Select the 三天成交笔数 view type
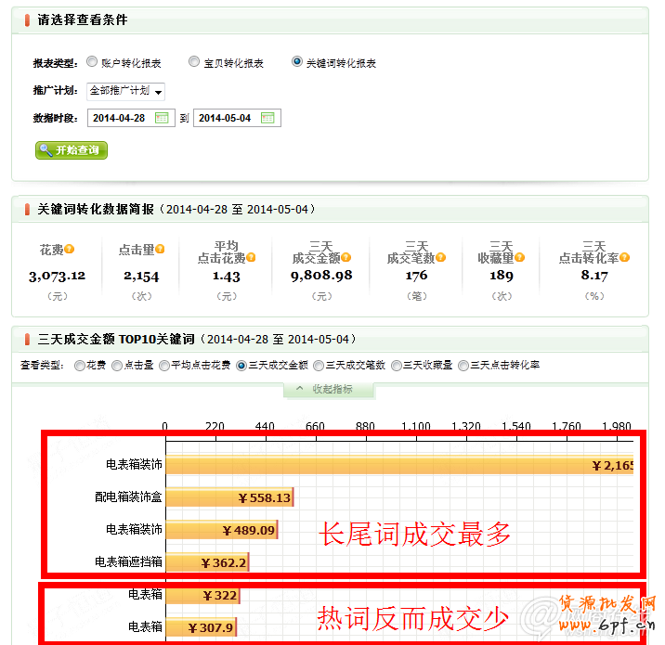 coord(319,366)
